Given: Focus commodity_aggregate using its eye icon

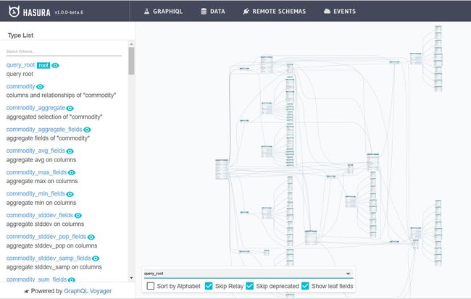Looking at the screenshot, I should tap(70, 108).
